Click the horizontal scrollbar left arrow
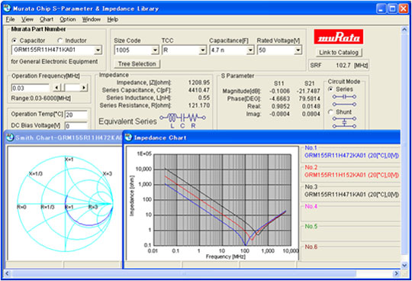 tap(8, 273)
